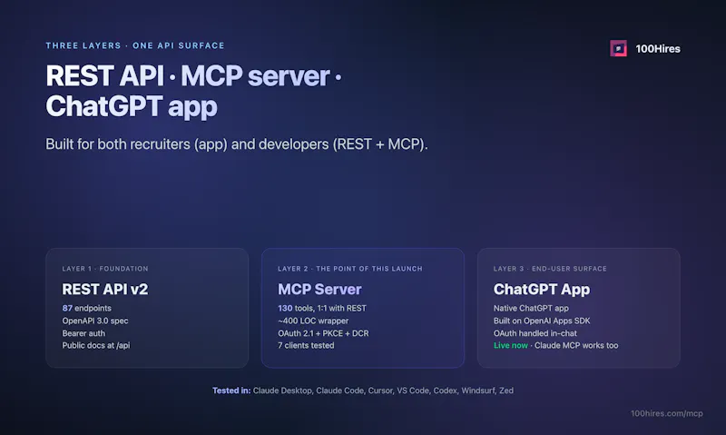Click 'OAuth handled in-chat' line

pos(535,333)
